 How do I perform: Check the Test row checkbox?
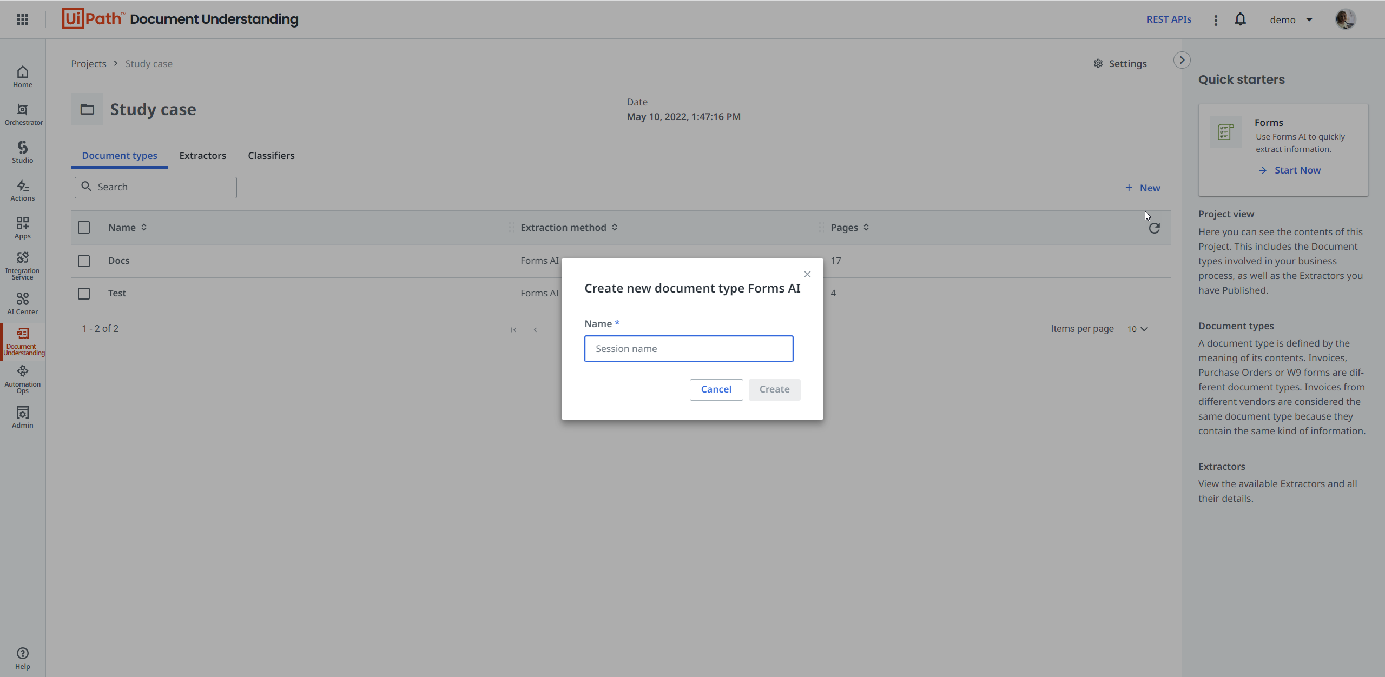(84, 294)
